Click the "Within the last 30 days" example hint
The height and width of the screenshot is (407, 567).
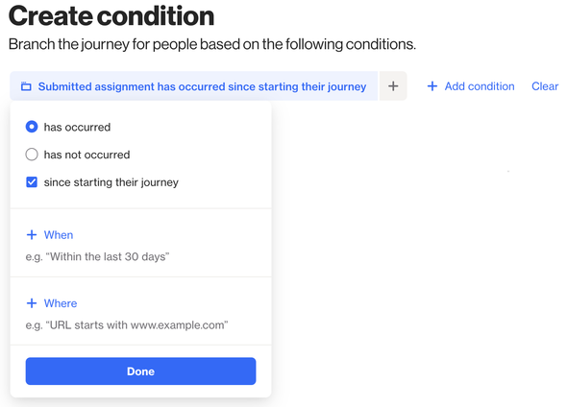(97, 256)
